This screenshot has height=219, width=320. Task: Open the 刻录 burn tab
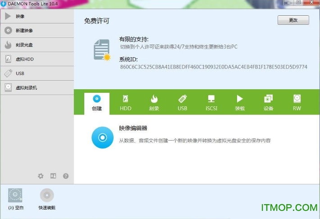(154, 102)
